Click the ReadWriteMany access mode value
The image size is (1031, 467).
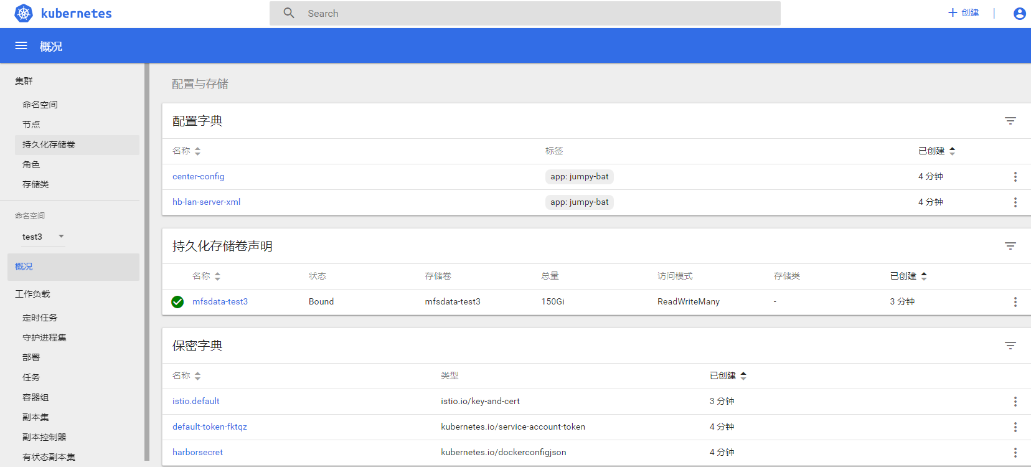(x=689, y=301)
